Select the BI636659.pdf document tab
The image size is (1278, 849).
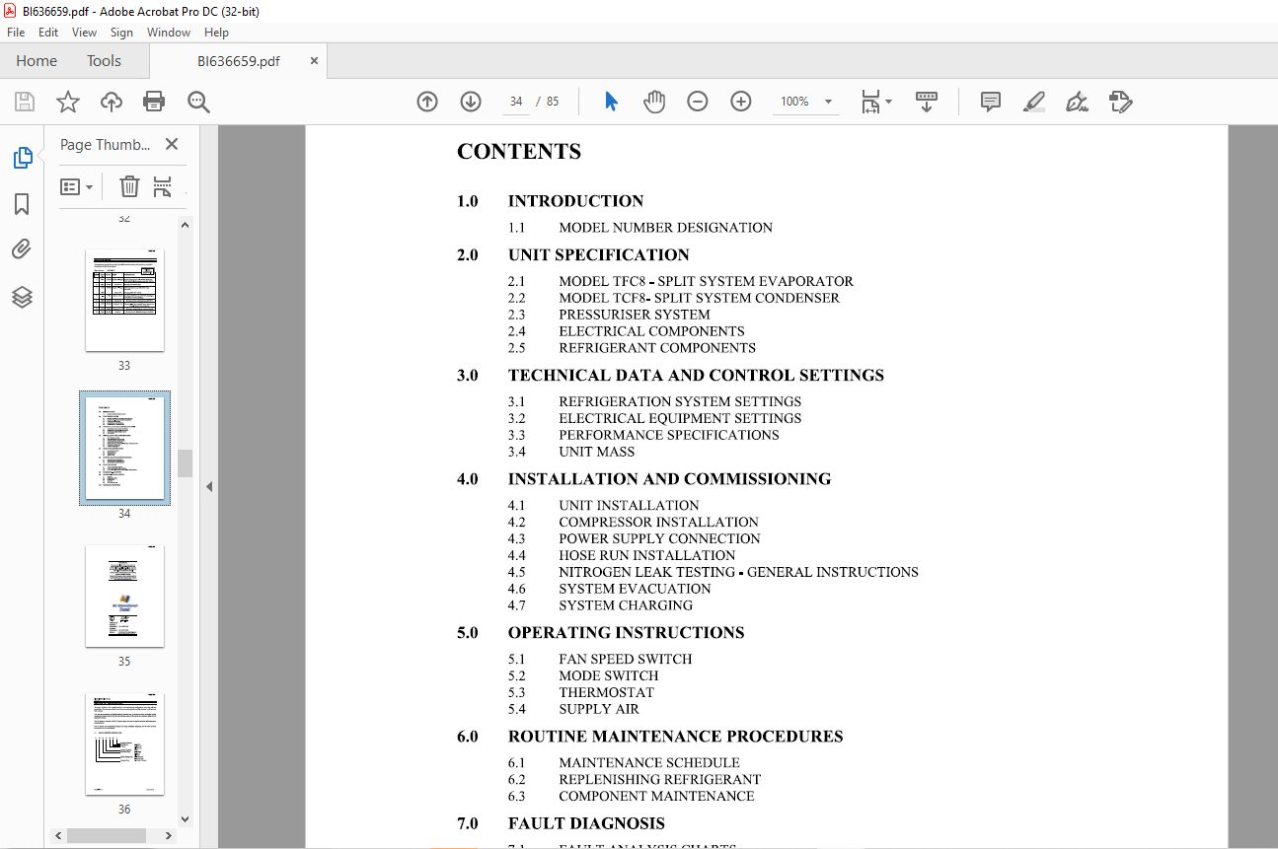238,61
